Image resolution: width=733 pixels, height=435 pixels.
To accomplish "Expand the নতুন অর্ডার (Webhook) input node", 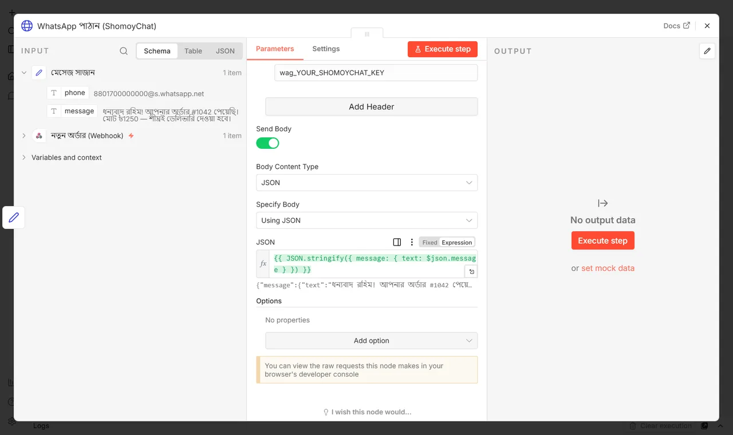I will (24, 136).
